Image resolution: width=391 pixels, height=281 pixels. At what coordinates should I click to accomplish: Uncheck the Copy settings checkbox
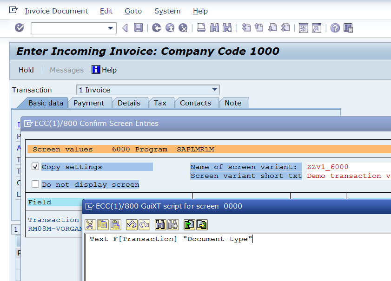tap(35, 166)
